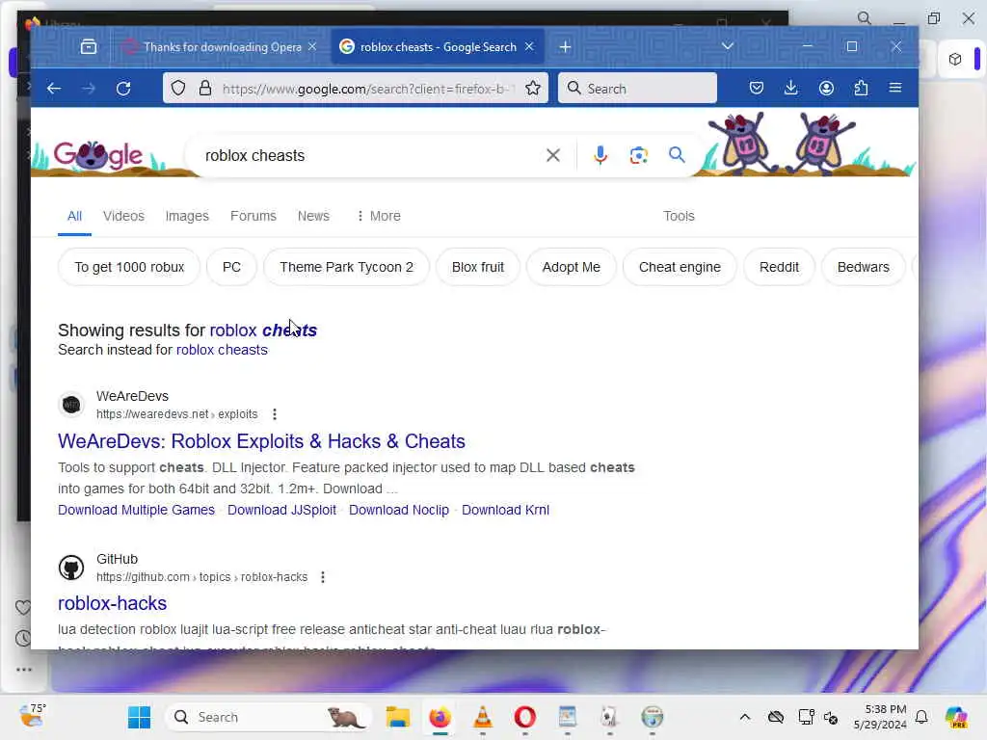The image size is (987, 740).
Task: Click the Firefox back arrow button
Action: point(54,89)
